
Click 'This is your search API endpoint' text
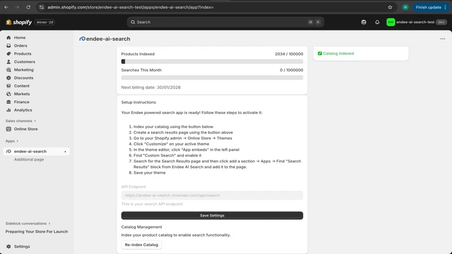[152, 204]
